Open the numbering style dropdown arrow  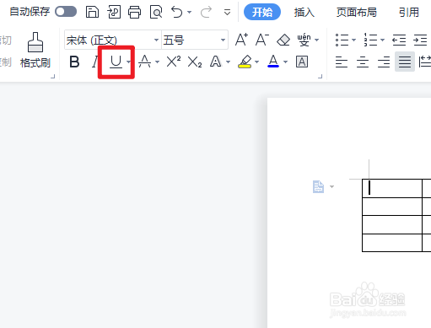[x=382, y=40]
